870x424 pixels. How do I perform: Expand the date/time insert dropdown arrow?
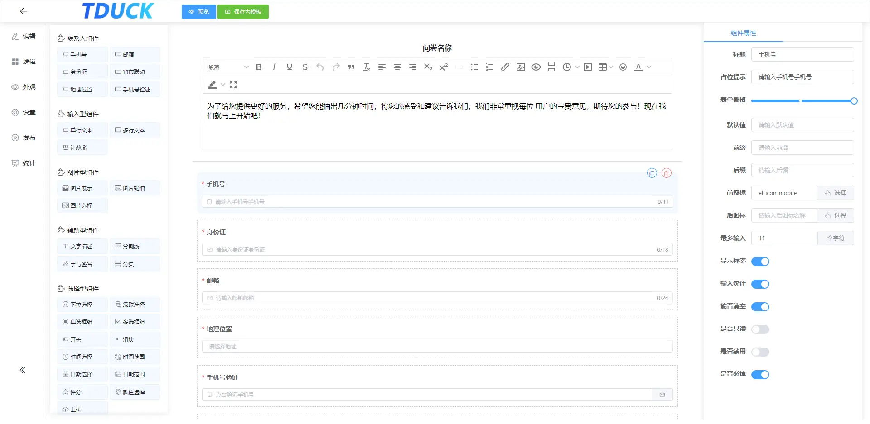click(x=577, y=67)
